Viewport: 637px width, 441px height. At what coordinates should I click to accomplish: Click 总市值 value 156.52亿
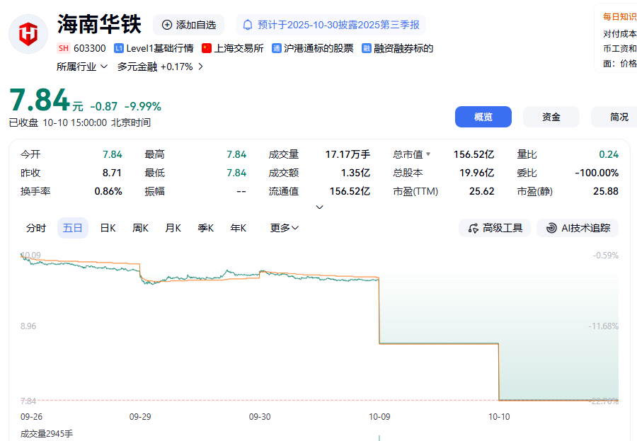474,154
